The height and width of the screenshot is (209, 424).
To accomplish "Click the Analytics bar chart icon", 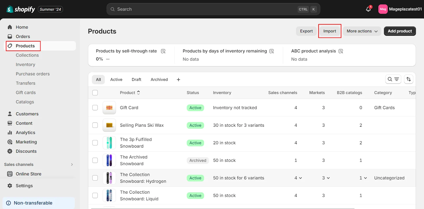I will 10,133.
